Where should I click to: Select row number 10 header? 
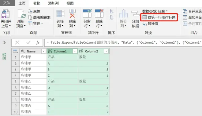point(16,112)
